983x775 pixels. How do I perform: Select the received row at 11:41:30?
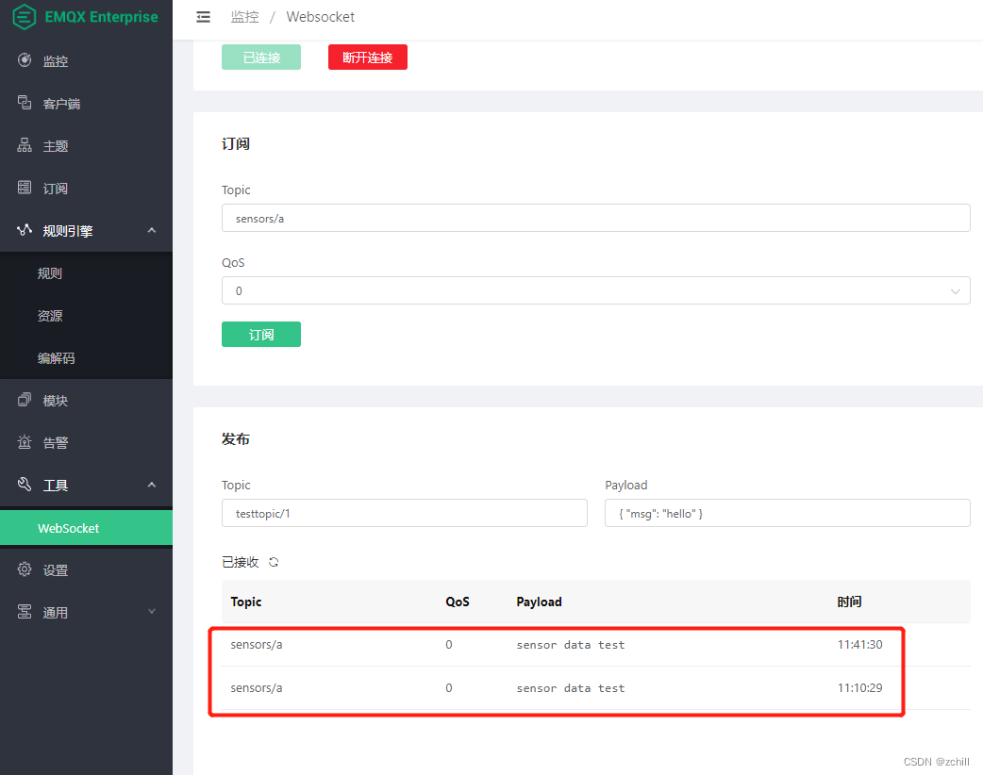click(595, 644)
